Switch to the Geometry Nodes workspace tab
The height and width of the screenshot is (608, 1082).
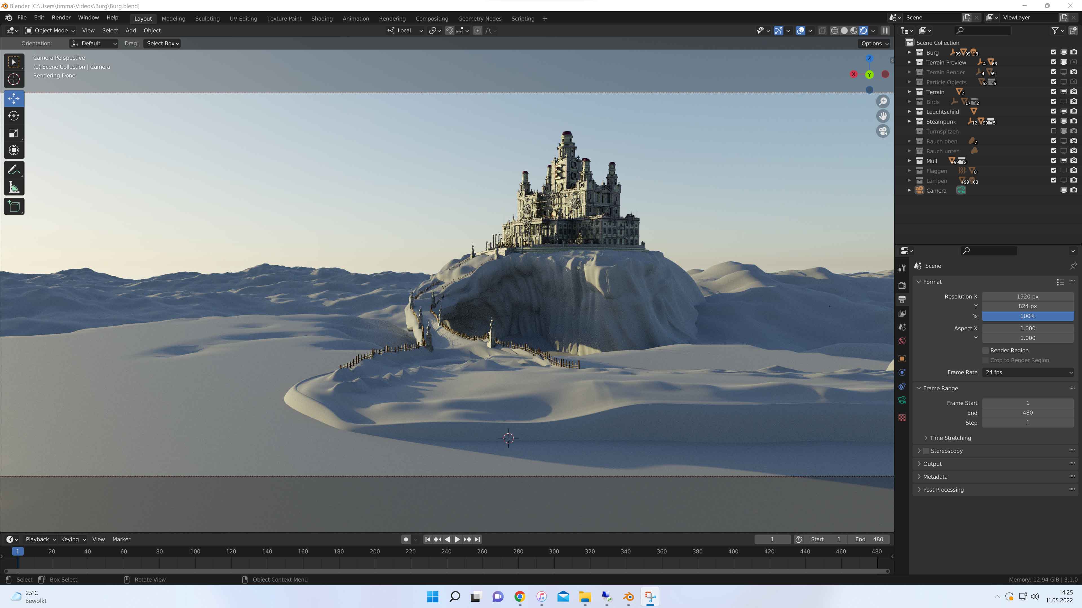pyautogui.click(x=480, y=19)
